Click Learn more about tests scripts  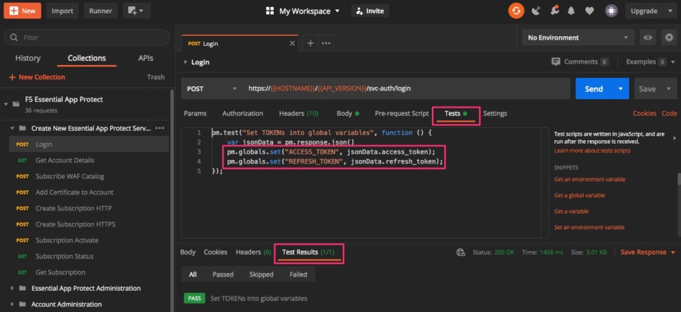pos(592,151)
